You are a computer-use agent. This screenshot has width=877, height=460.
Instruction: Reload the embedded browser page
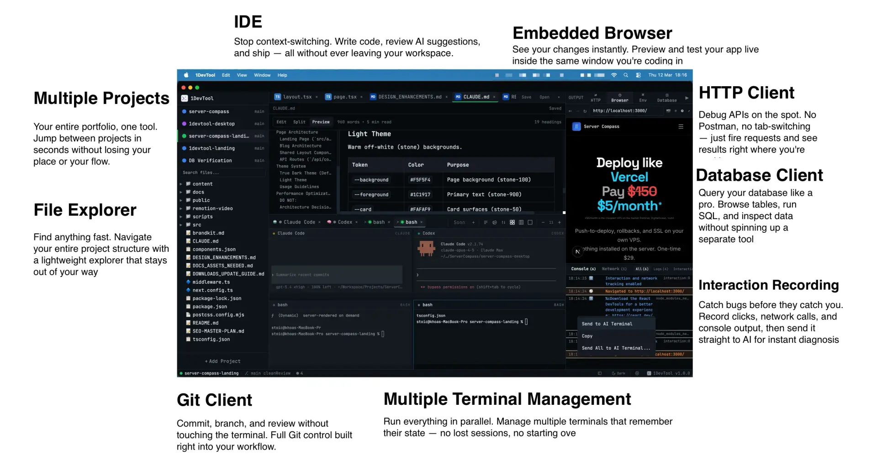[585, 111]
